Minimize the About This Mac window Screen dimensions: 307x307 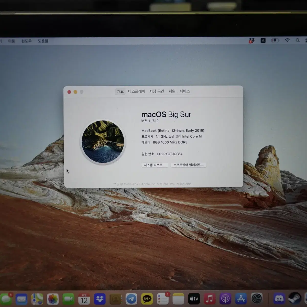point(75,92)
